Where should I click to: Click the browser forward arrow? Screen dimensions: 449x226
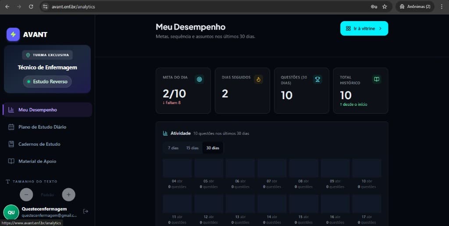19,7
